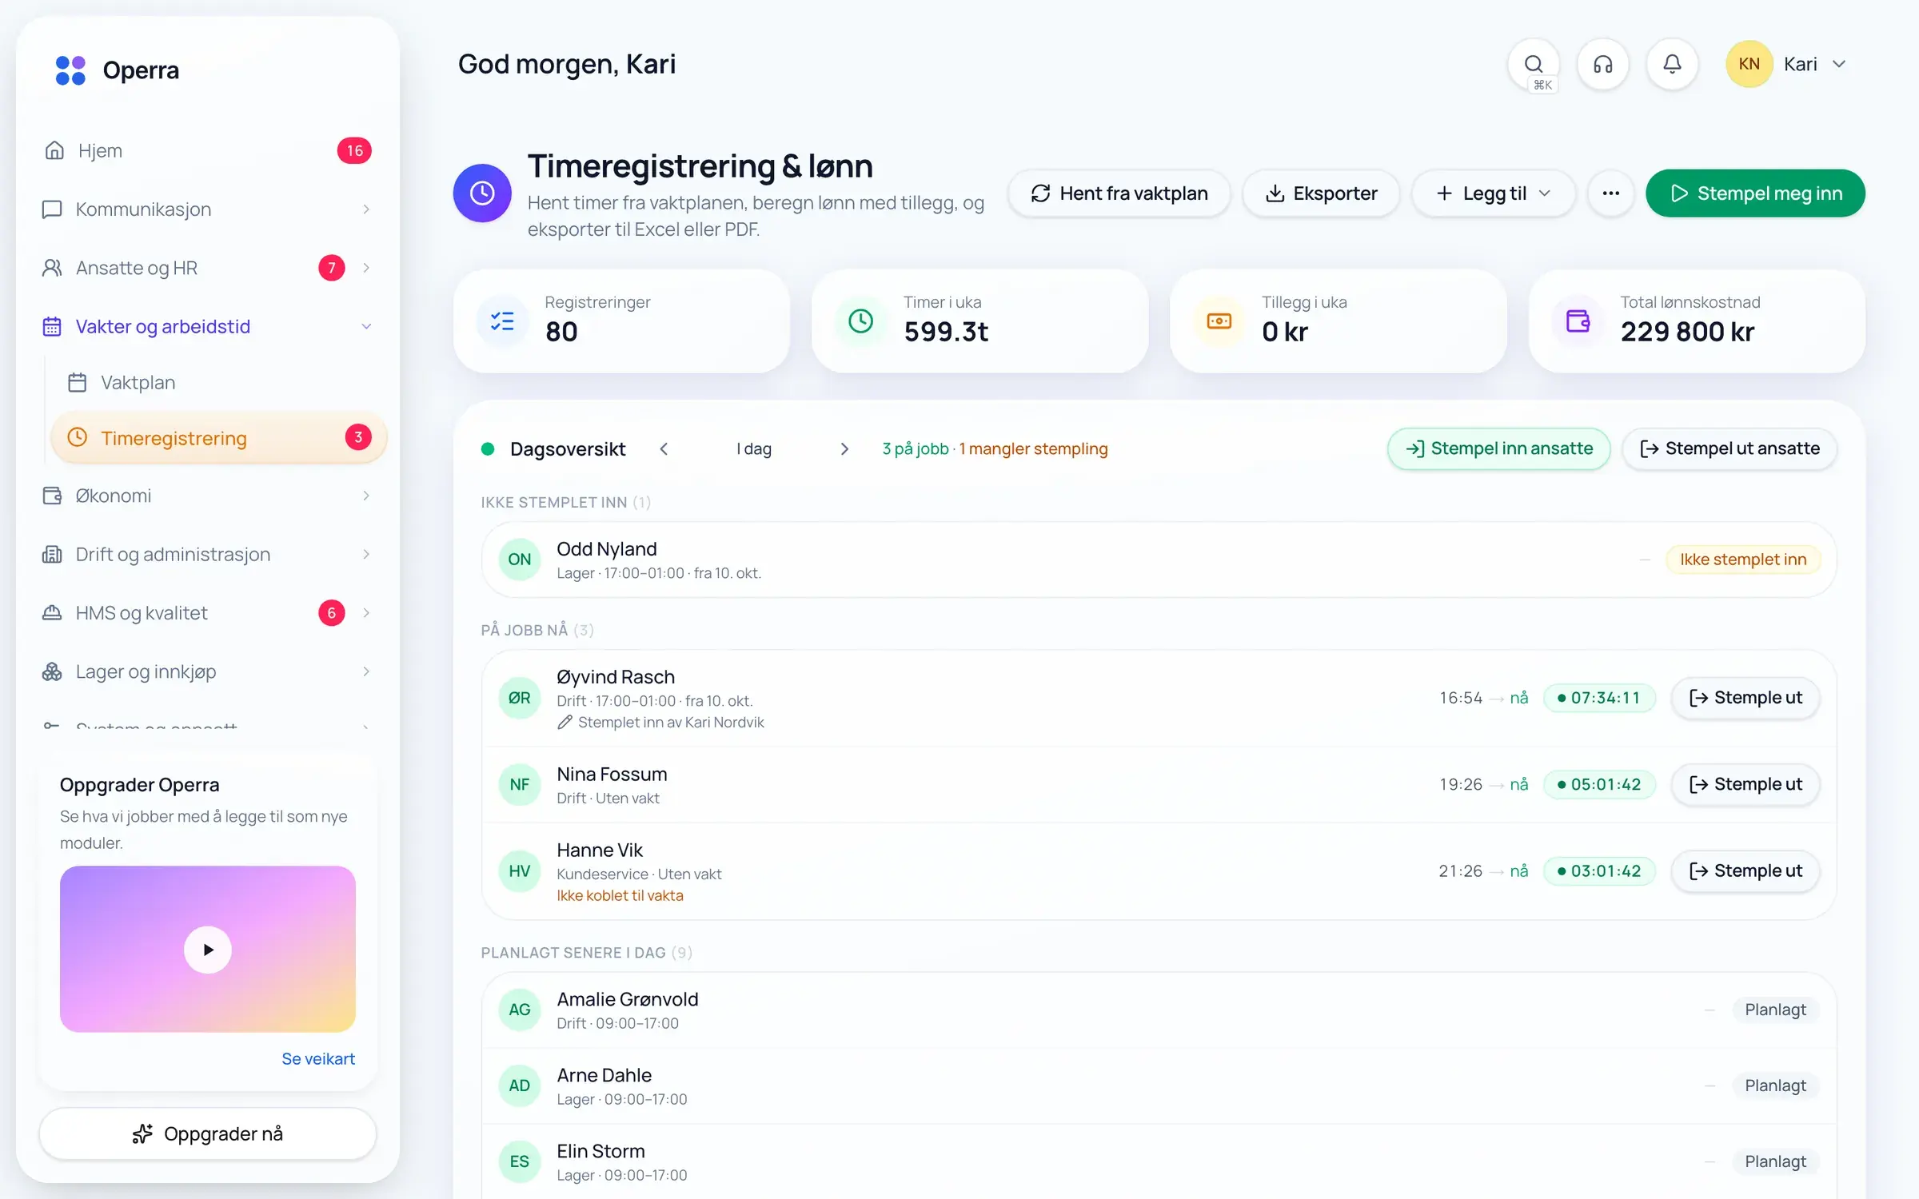Click Stempel inn ansatte button
The width and height of the screenshot is (1919, 1199).
(1498, 449)
